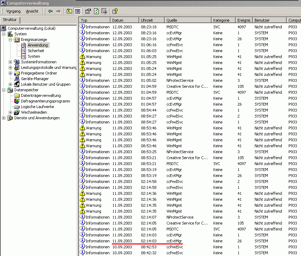Refresh the event list via toolbar icon
The height and width of the screenshot is (256, 301).
tap(96, 11)
